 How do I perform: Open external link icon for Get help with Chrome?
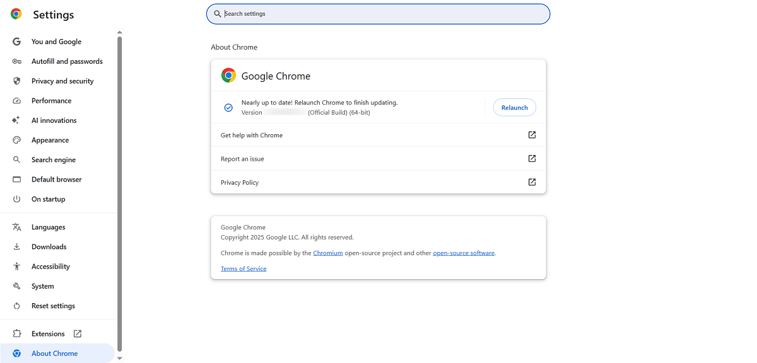tap(532, 135)
